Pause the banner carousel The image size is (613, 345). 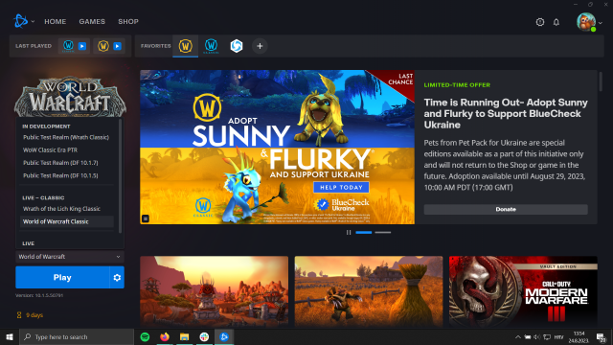click(349, 232)
